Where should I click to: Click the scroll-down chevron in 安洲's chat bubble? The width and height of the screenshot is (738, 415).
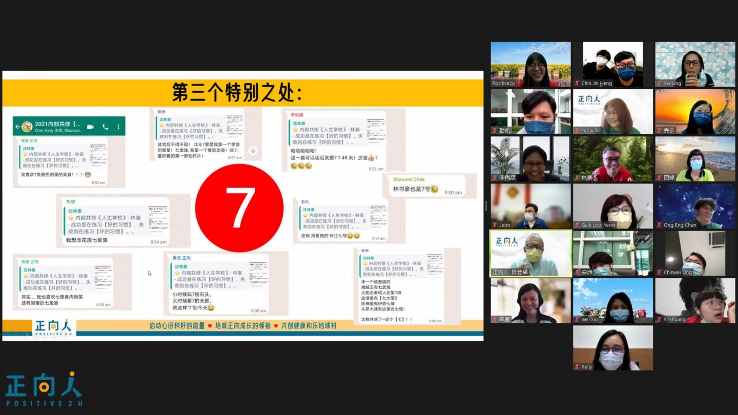253,151
